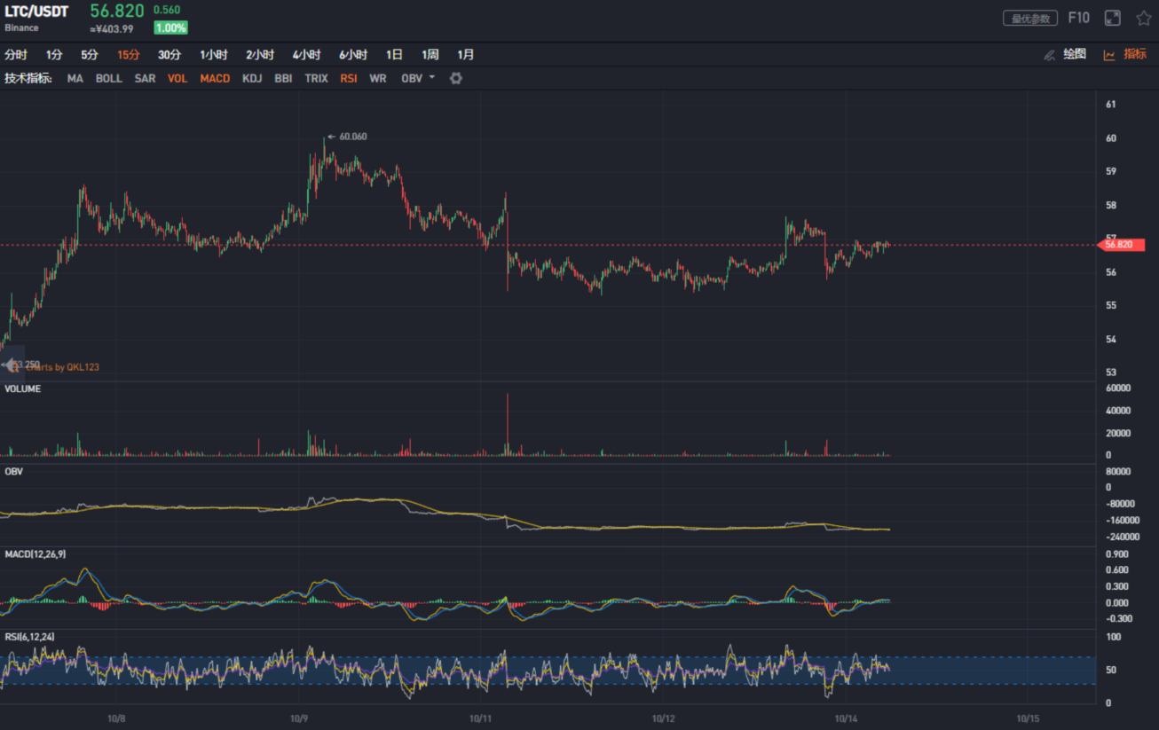Click the 10/15 date label
This screenshot has height=730, width=1159.
pyautogui.click(x=1028, y=718)
